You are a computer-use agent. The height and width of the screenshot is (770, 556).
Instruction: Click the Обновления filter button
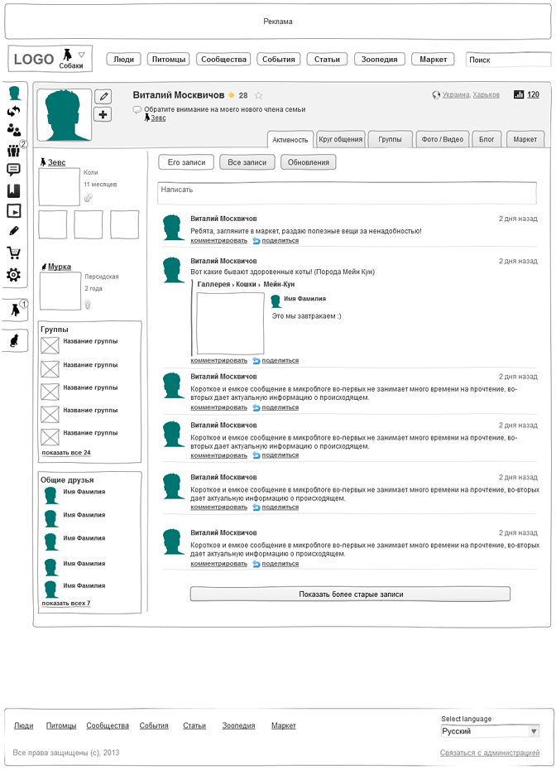pyautogui.click(x=308, y=162)
